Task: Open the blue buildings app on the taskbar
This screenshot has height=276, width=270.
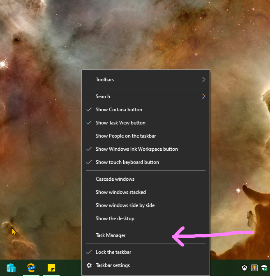Action: point(11,268)
